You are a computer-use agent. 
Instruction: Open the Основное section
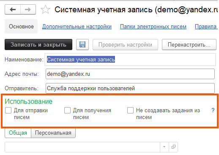point(21,26)
